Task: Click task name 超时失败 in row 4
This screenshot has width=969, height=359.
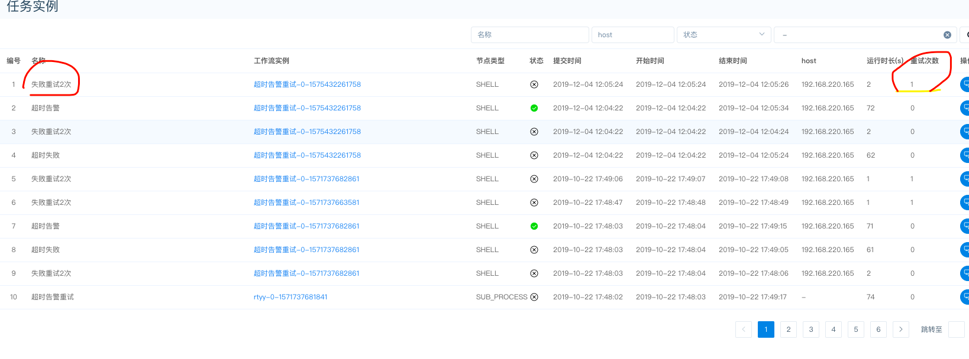Action: (46, 155)
